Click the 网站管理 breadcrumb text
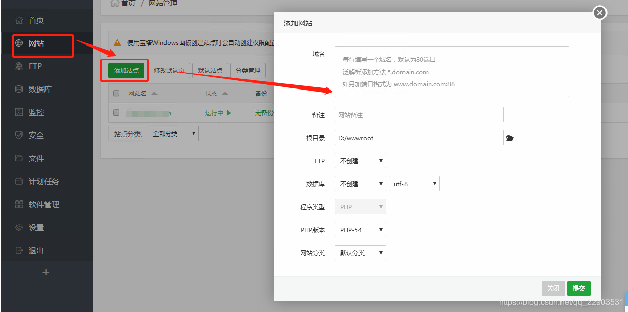This screenshot has height=312, width=628. tap(163, 3)
